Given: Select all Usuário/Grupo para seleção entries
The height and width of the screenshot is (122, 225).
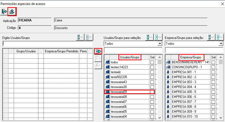Looking at the screenshot, I should 150,37.
